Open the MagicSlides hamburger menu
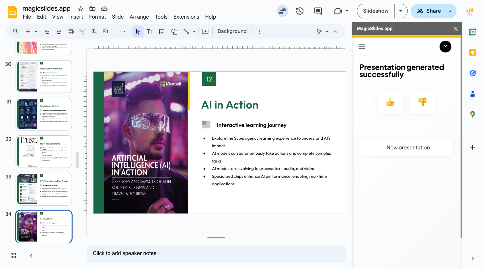 [362, 46]
